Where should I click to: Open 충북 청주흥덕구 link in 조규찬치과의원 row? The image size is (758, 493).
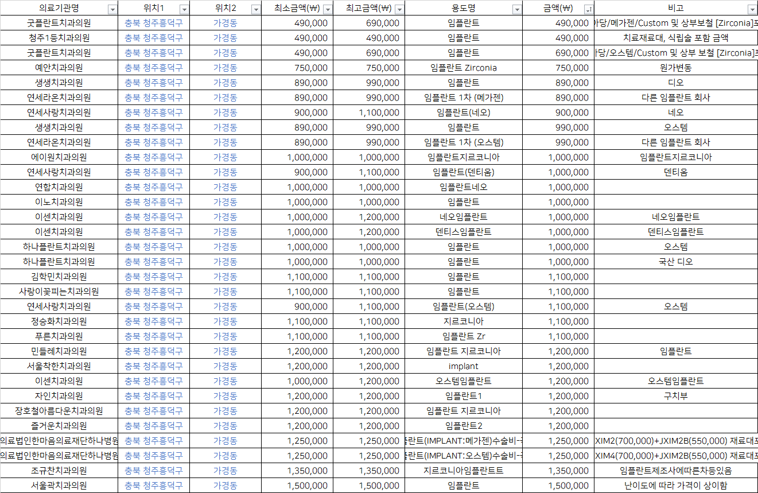pos(153,471)
